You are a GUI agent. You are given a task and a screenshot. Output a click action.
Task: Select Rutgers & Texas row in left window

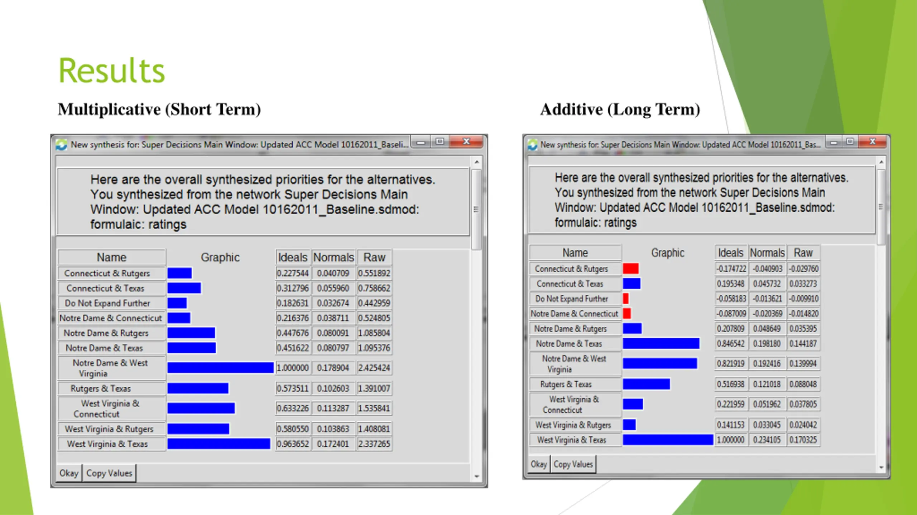click(x=112, y=388)
